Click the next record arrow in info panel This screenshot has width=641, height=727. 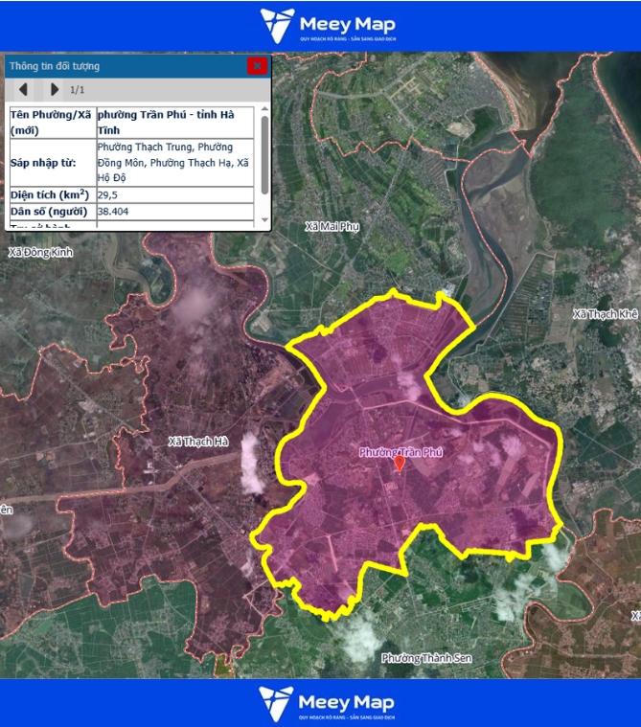pos(54,90)
